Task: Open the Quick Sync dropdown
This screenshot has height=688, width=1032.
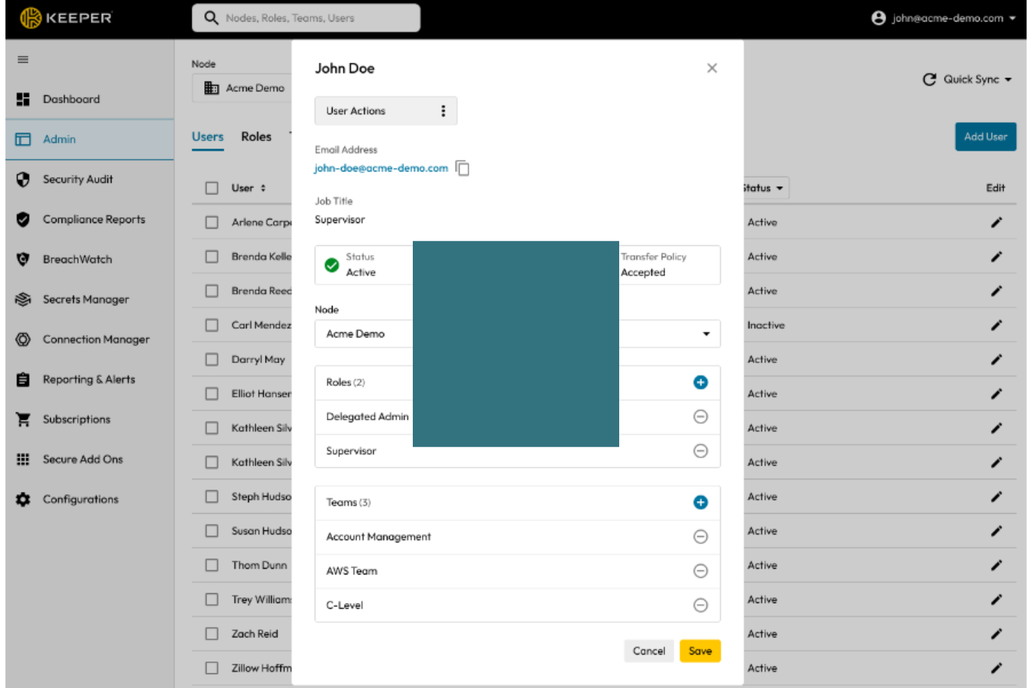Action: (x=967, y=79)
